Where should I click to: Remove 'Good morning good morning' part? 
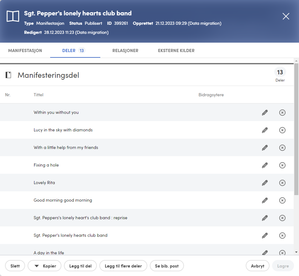pyautogui.click(x=282, y=200)
